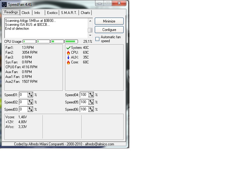243x182 pixels.
Task: Click the flame icon beside CPU temperature
Action: pos(68,52)
